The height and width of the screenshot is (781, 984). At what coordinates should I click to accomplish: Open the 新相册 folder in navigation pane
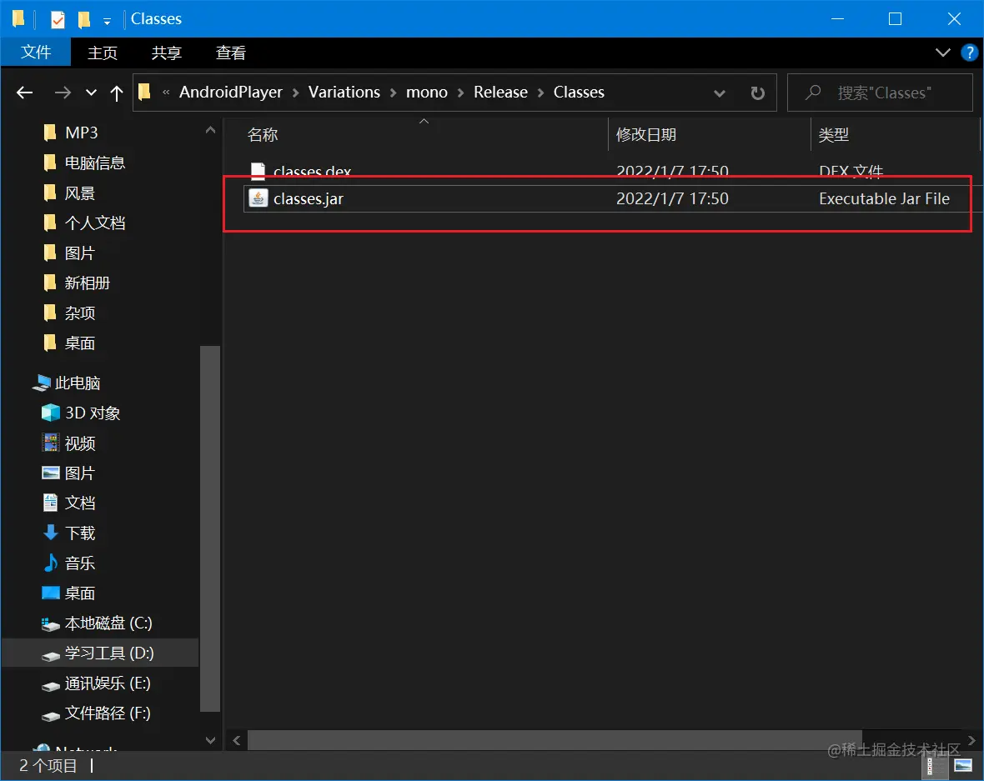pyautogui.click(x=88, y=283)
